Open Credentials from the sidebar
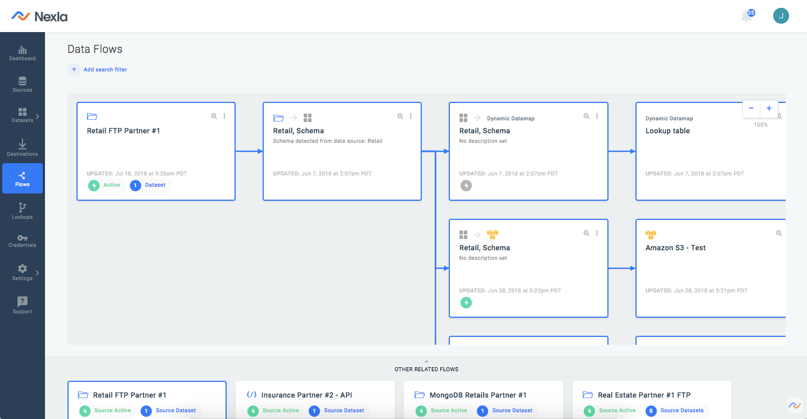The height and width of the screenshot is (419, 807). pos(22,241)
